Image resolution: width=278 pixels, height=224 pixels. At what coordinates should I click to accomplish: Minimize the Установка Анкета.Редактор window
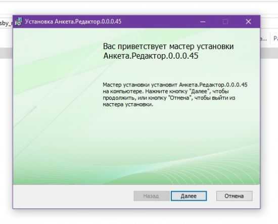[203, 22]
